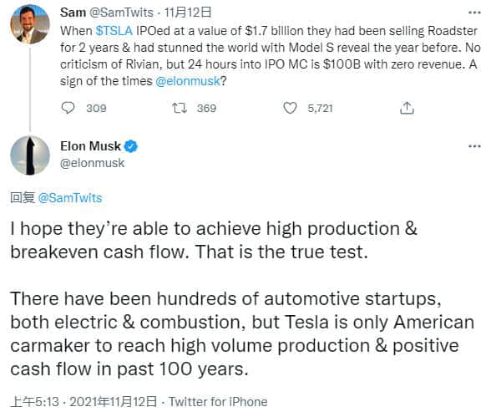Click the $TSLA cashtag link
Screen dimensions: 491x412
click(114, 31)
